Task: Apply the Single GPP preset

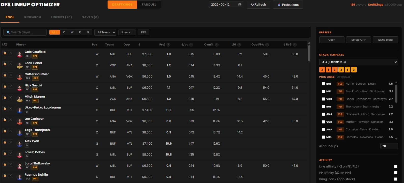Action: 358,40
